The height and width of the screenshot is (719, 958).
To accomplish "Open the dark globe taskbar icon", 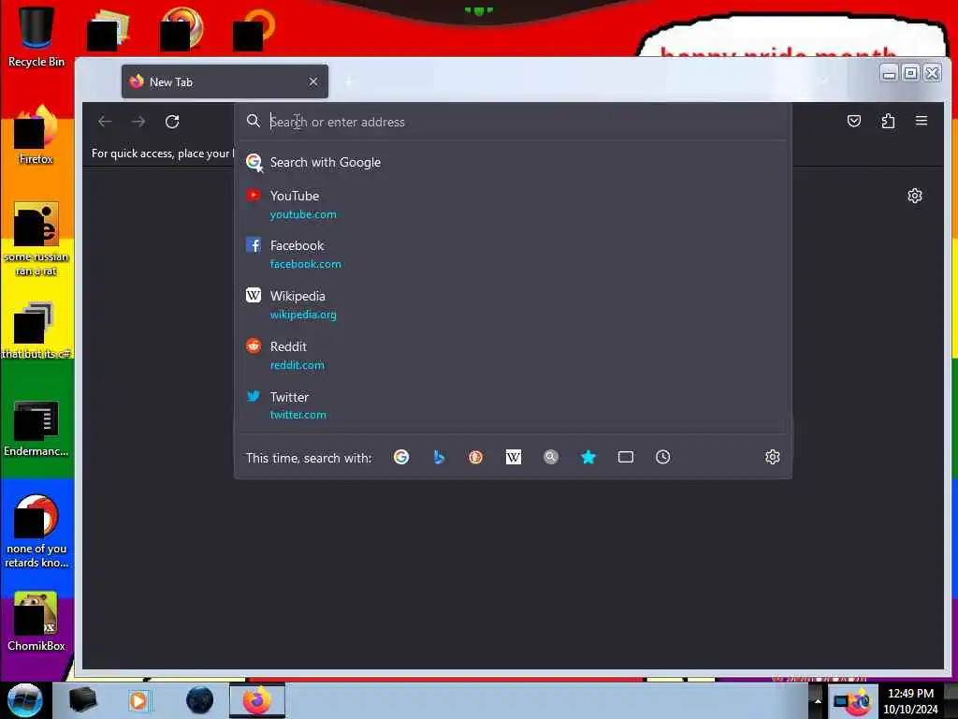I will click(x=200, y=700).
